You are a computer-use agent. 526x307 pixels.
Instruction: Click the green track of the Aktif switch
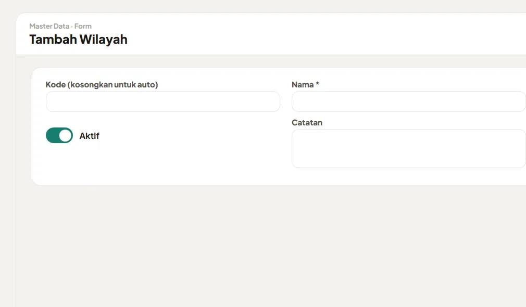(x=52, y=135)
